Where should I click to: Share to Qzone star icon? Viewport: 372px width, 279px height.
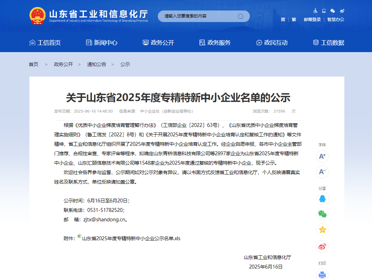click(322, 229)
